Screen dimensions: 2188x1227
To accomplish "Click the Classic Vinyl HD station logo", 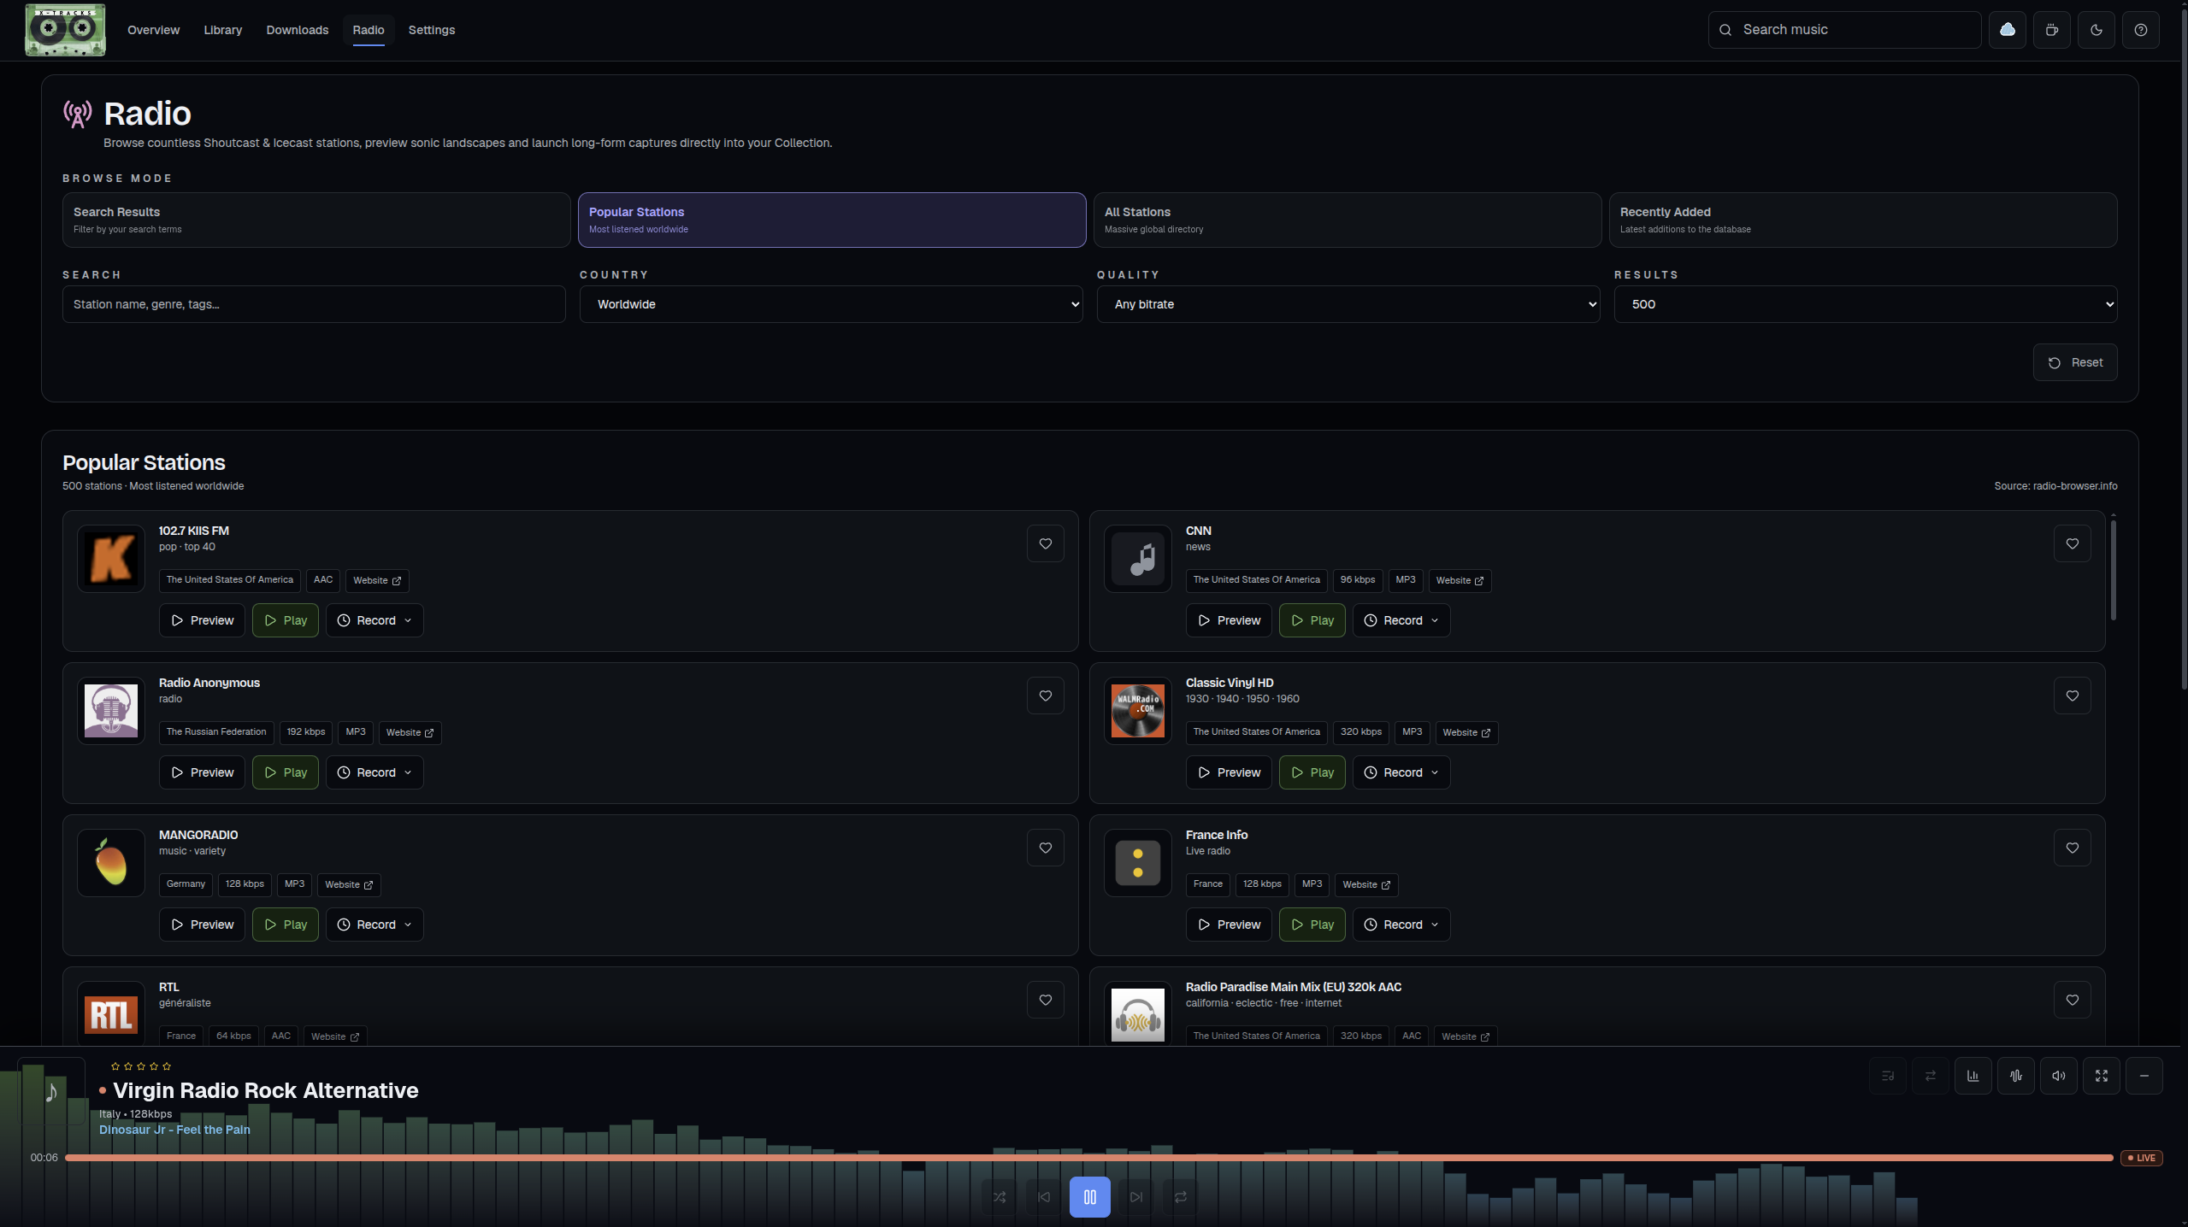I will [x=1138, y=711].
